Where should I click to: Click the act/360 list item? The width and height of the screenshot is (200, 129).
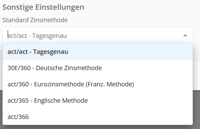(x=71, y=84)
